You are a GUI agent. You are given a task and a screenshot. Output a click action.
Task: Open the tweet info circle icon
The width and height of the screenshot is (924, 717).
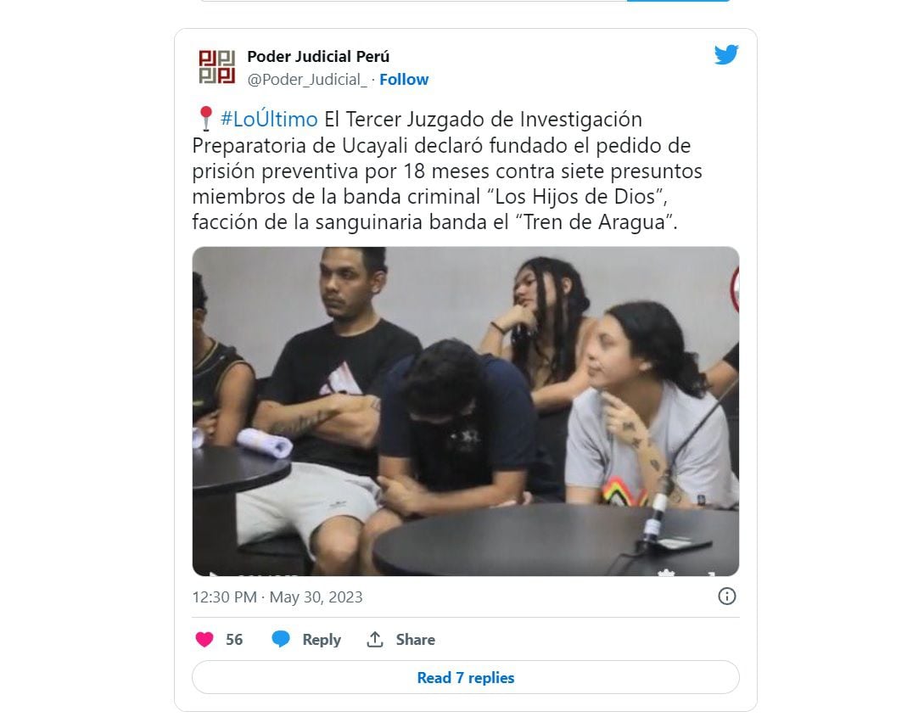[726, 597]
